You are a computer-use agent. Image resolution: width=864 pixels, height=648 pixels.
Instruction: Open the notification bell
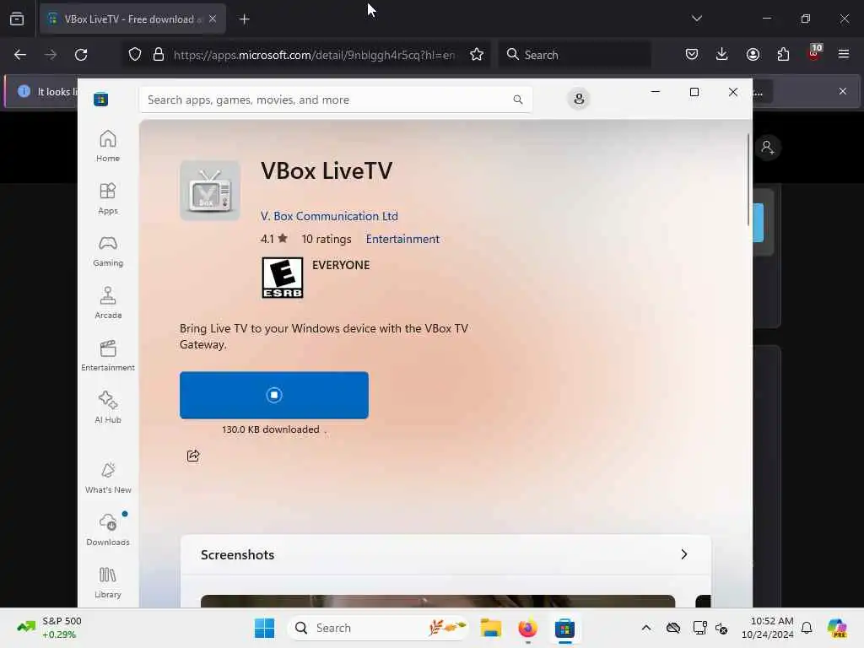click(x=807, y=628)
